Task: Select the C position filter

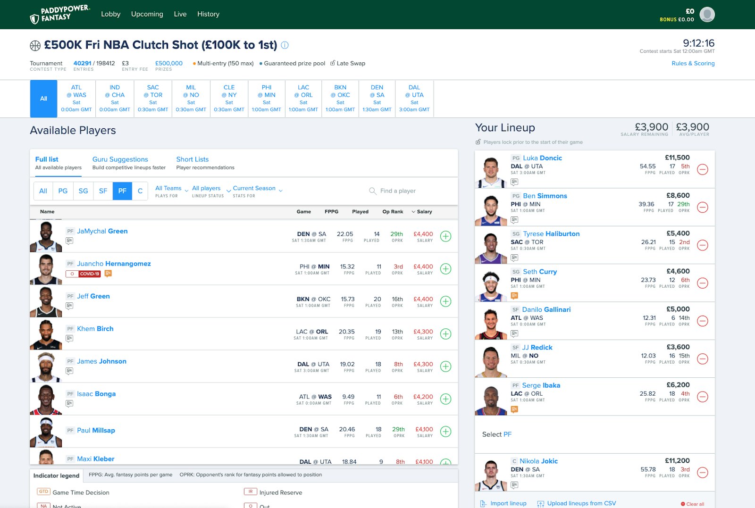Action: [140, 191]
